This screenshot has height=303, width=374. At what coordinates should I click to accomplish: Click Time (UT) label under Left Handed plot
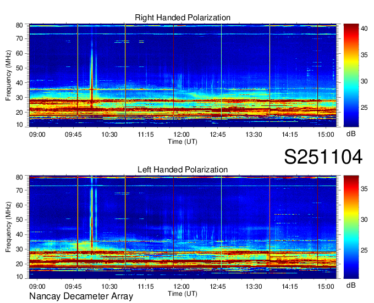(182, 293)
